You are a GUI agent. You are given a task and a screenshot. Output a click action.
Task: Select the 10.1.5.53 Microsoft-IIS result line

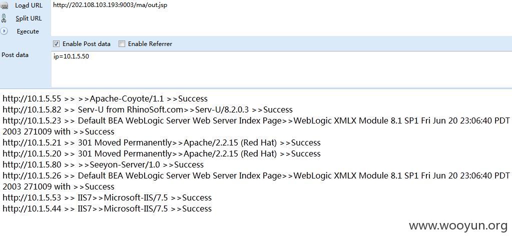click(x=107, y=197)
